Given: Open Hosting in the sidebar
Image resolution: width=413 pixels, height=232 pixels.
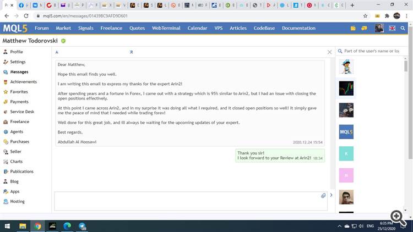Looking at the screenshot, I should (14, 201).
